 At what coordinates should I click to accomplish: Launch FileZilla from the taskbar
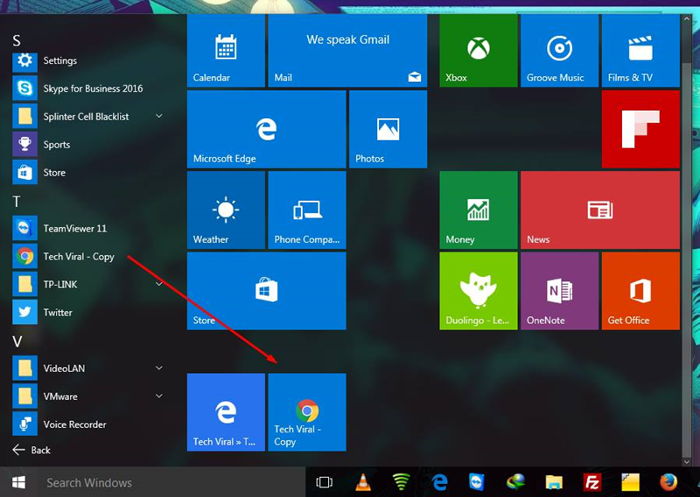point(592,482)
